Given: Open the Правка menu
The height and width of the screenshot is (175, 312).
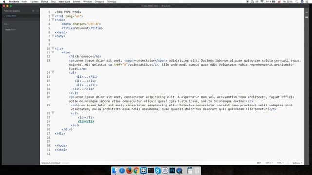Looking at the screenshot, I should coord(34,2).
